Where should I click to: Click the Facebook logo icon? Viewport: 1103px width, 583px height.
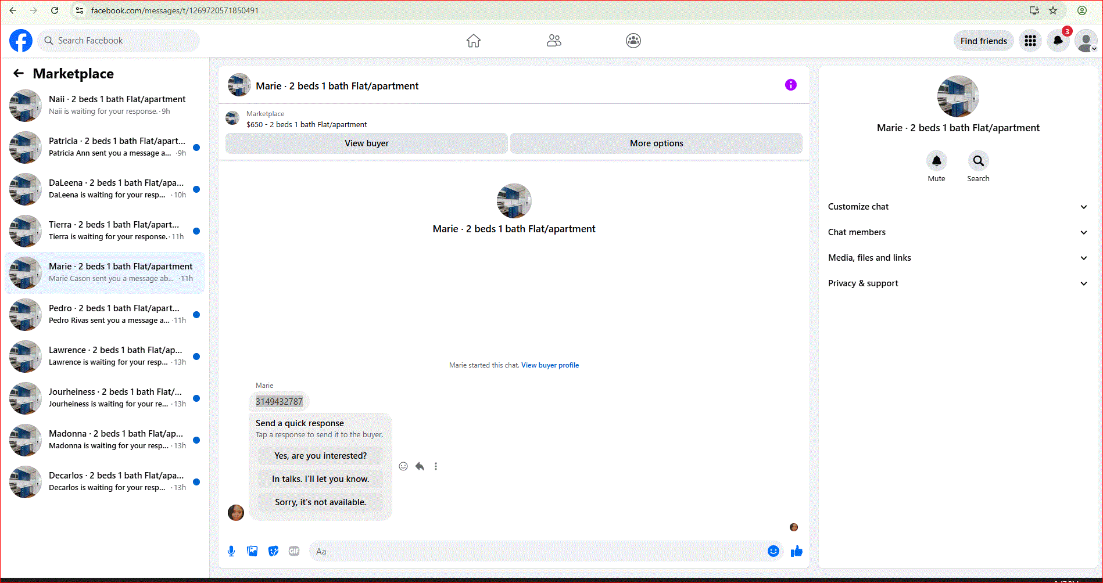point(21,41)
